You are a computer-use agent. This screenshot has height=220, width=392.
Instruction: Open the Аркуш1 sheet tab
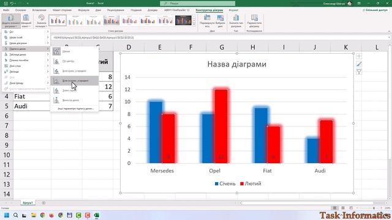(x=28, y=203)
